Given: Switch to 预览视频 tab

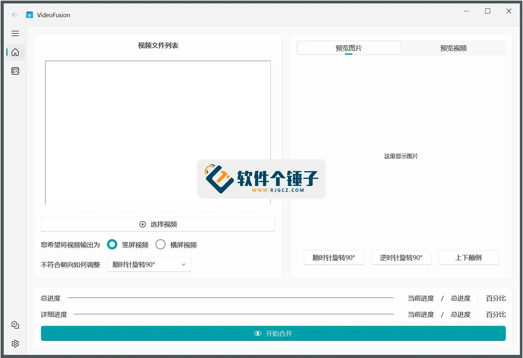Looking at the screenshot, I should point(453,48).
